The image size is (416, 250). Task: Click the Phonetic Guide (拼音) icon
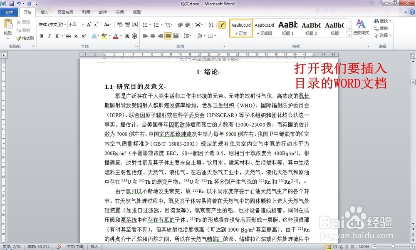click(128, 25)
